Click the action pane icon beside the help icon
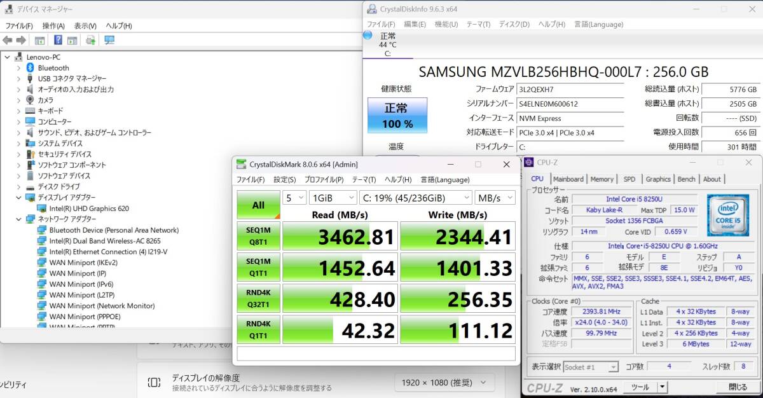Image resolution: width=763 pixels, height=398 pixels. click(72, 40)
